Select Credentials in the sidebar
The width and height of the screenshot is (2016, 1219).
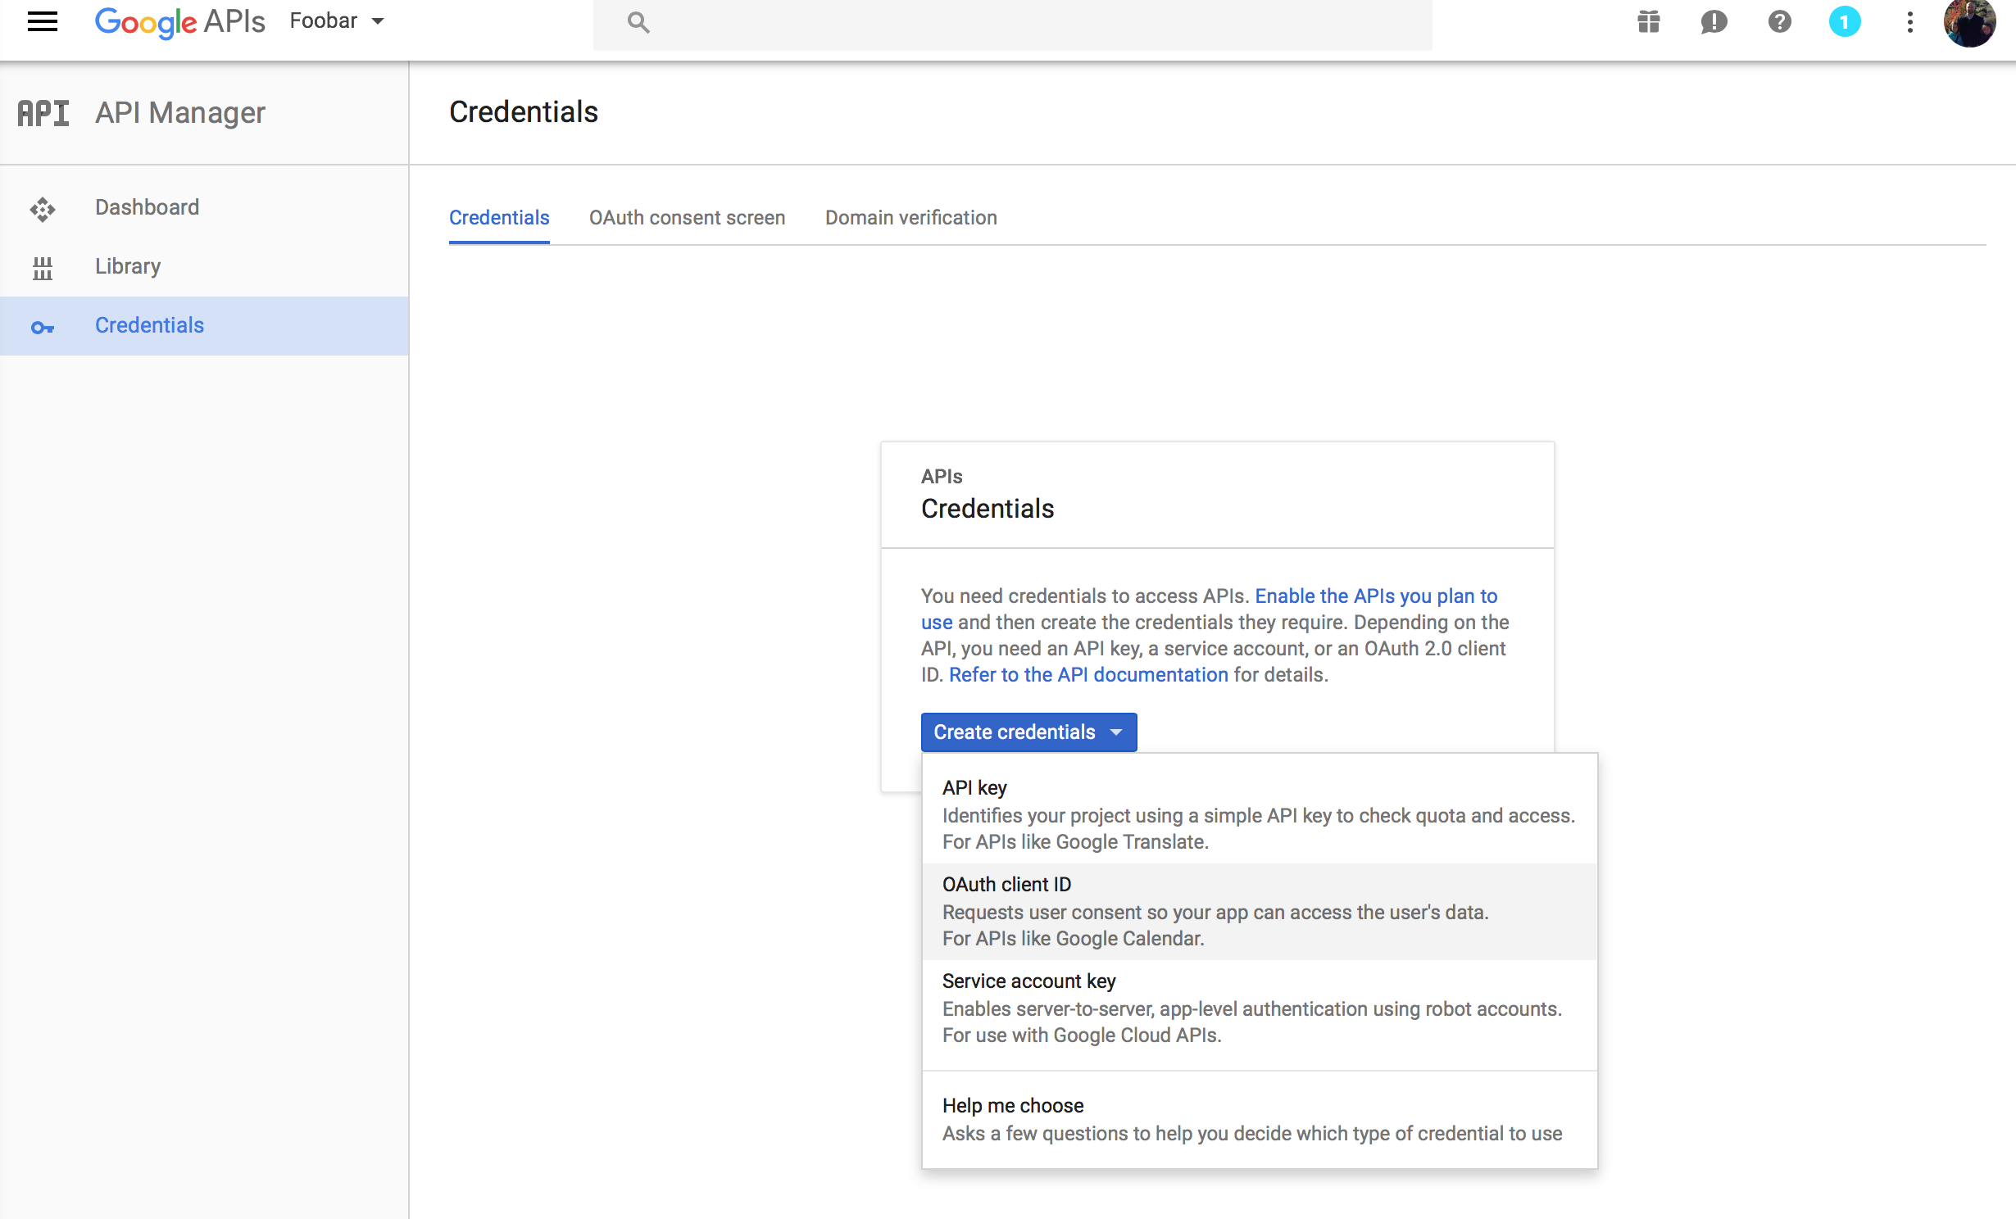pyautogui.click(x=204, y=325)
